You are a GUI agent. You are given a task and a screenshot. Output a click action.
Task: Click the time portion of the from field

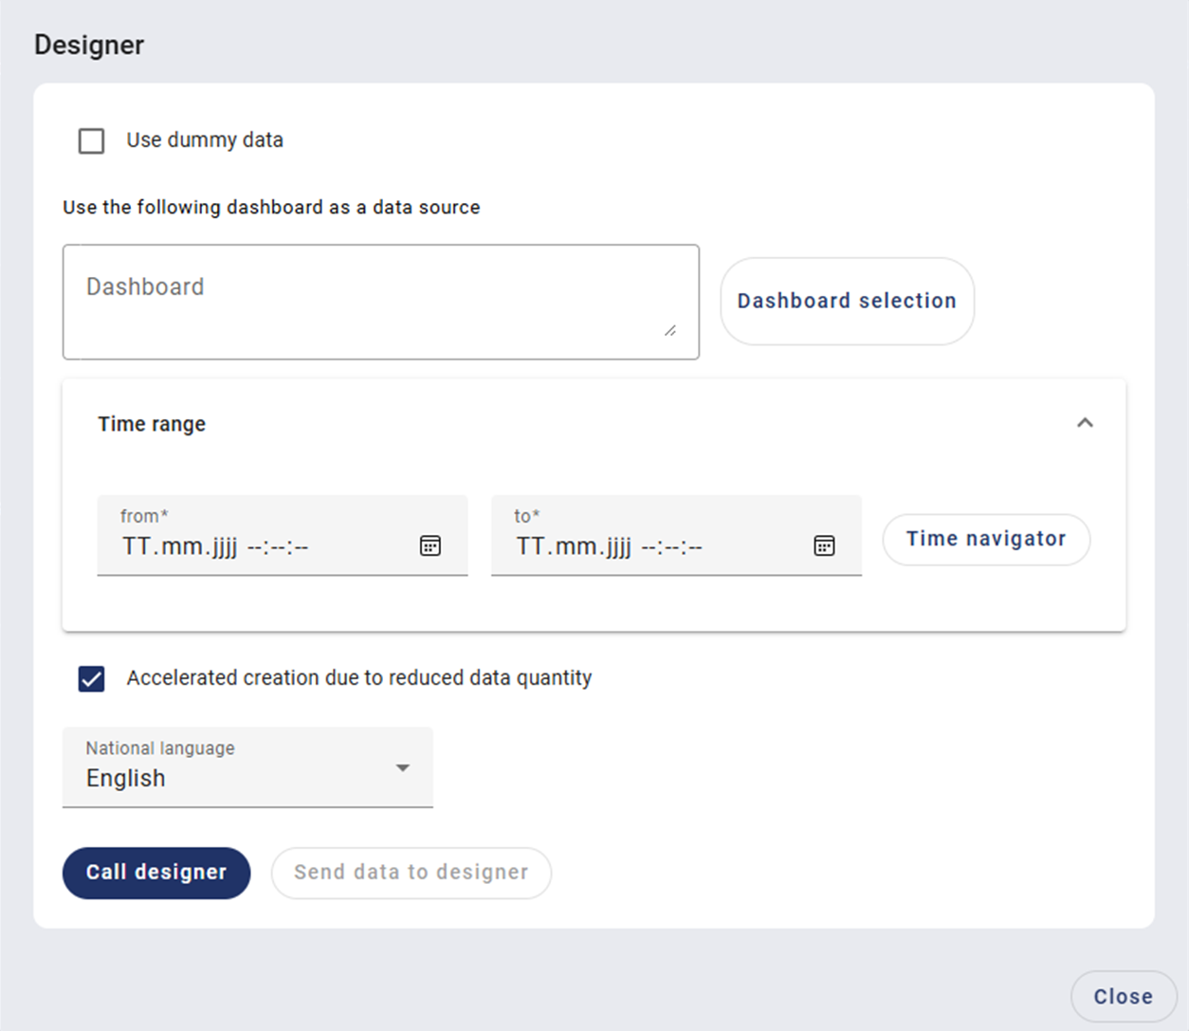[277, 547]
